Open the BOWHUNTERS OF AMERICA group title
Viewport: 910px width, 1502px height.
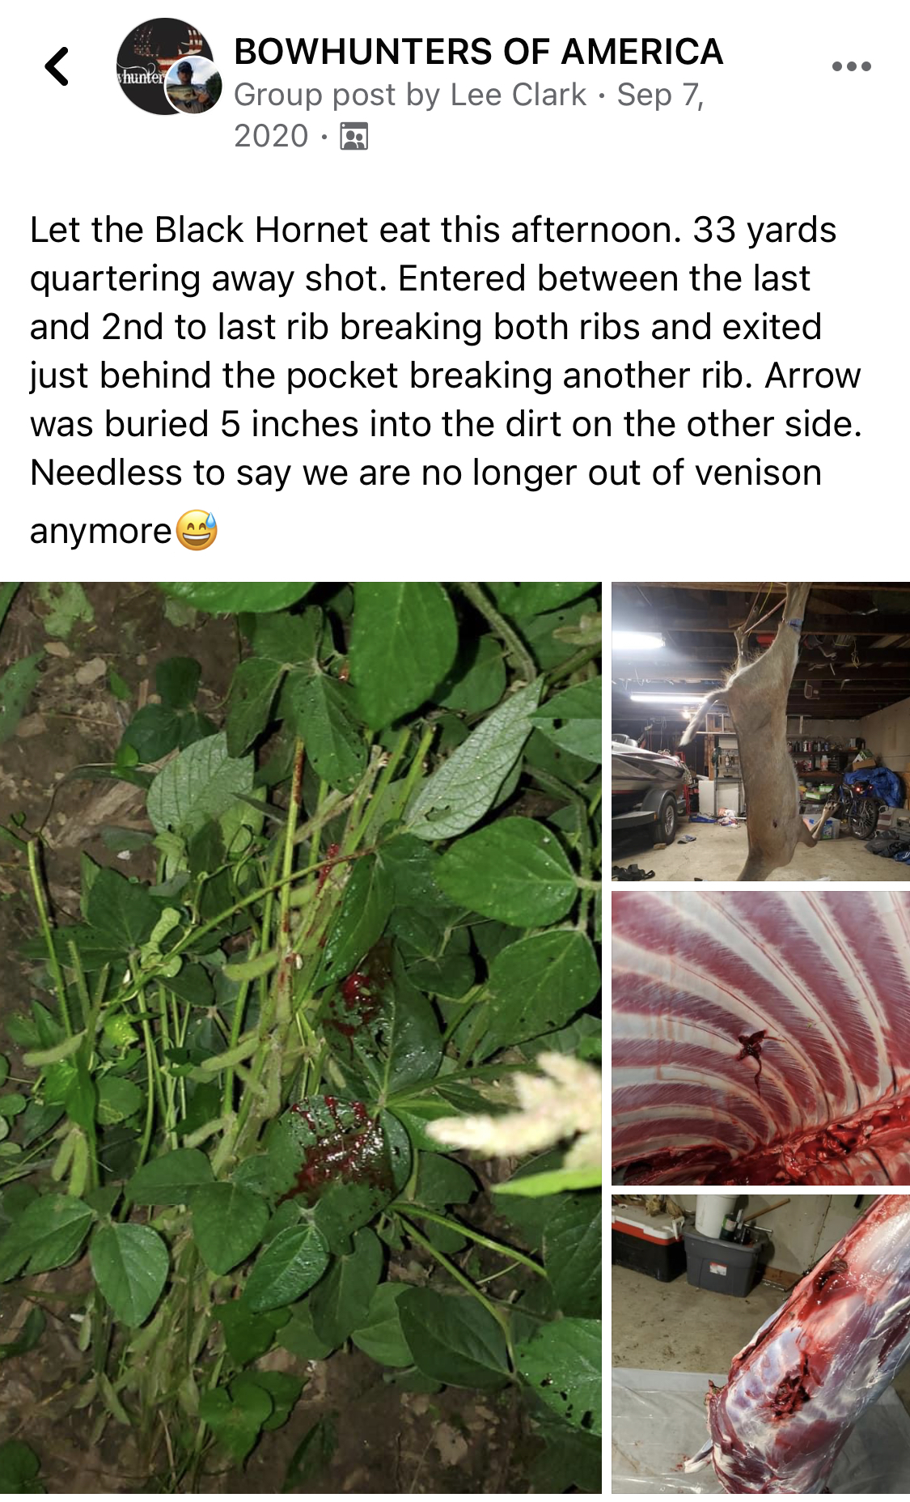point(478,52)
